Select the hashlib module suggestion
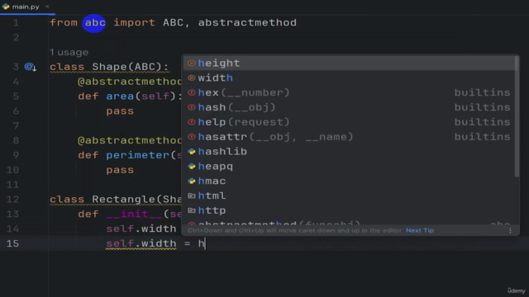529x297 pixels. 349,152
